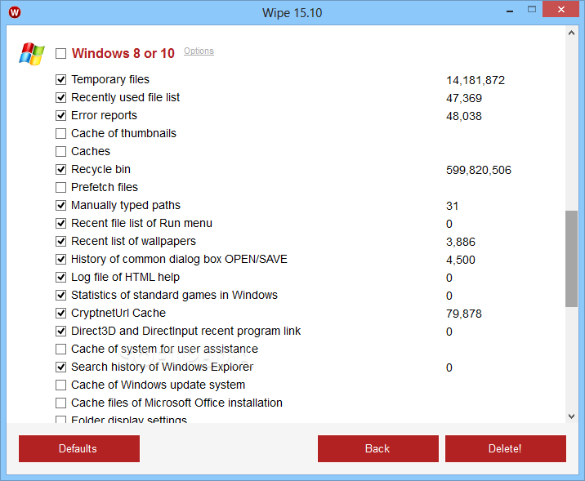Uncheck Error reports checkbox
The image size is (585, 481).
click(x=60, y=115)
